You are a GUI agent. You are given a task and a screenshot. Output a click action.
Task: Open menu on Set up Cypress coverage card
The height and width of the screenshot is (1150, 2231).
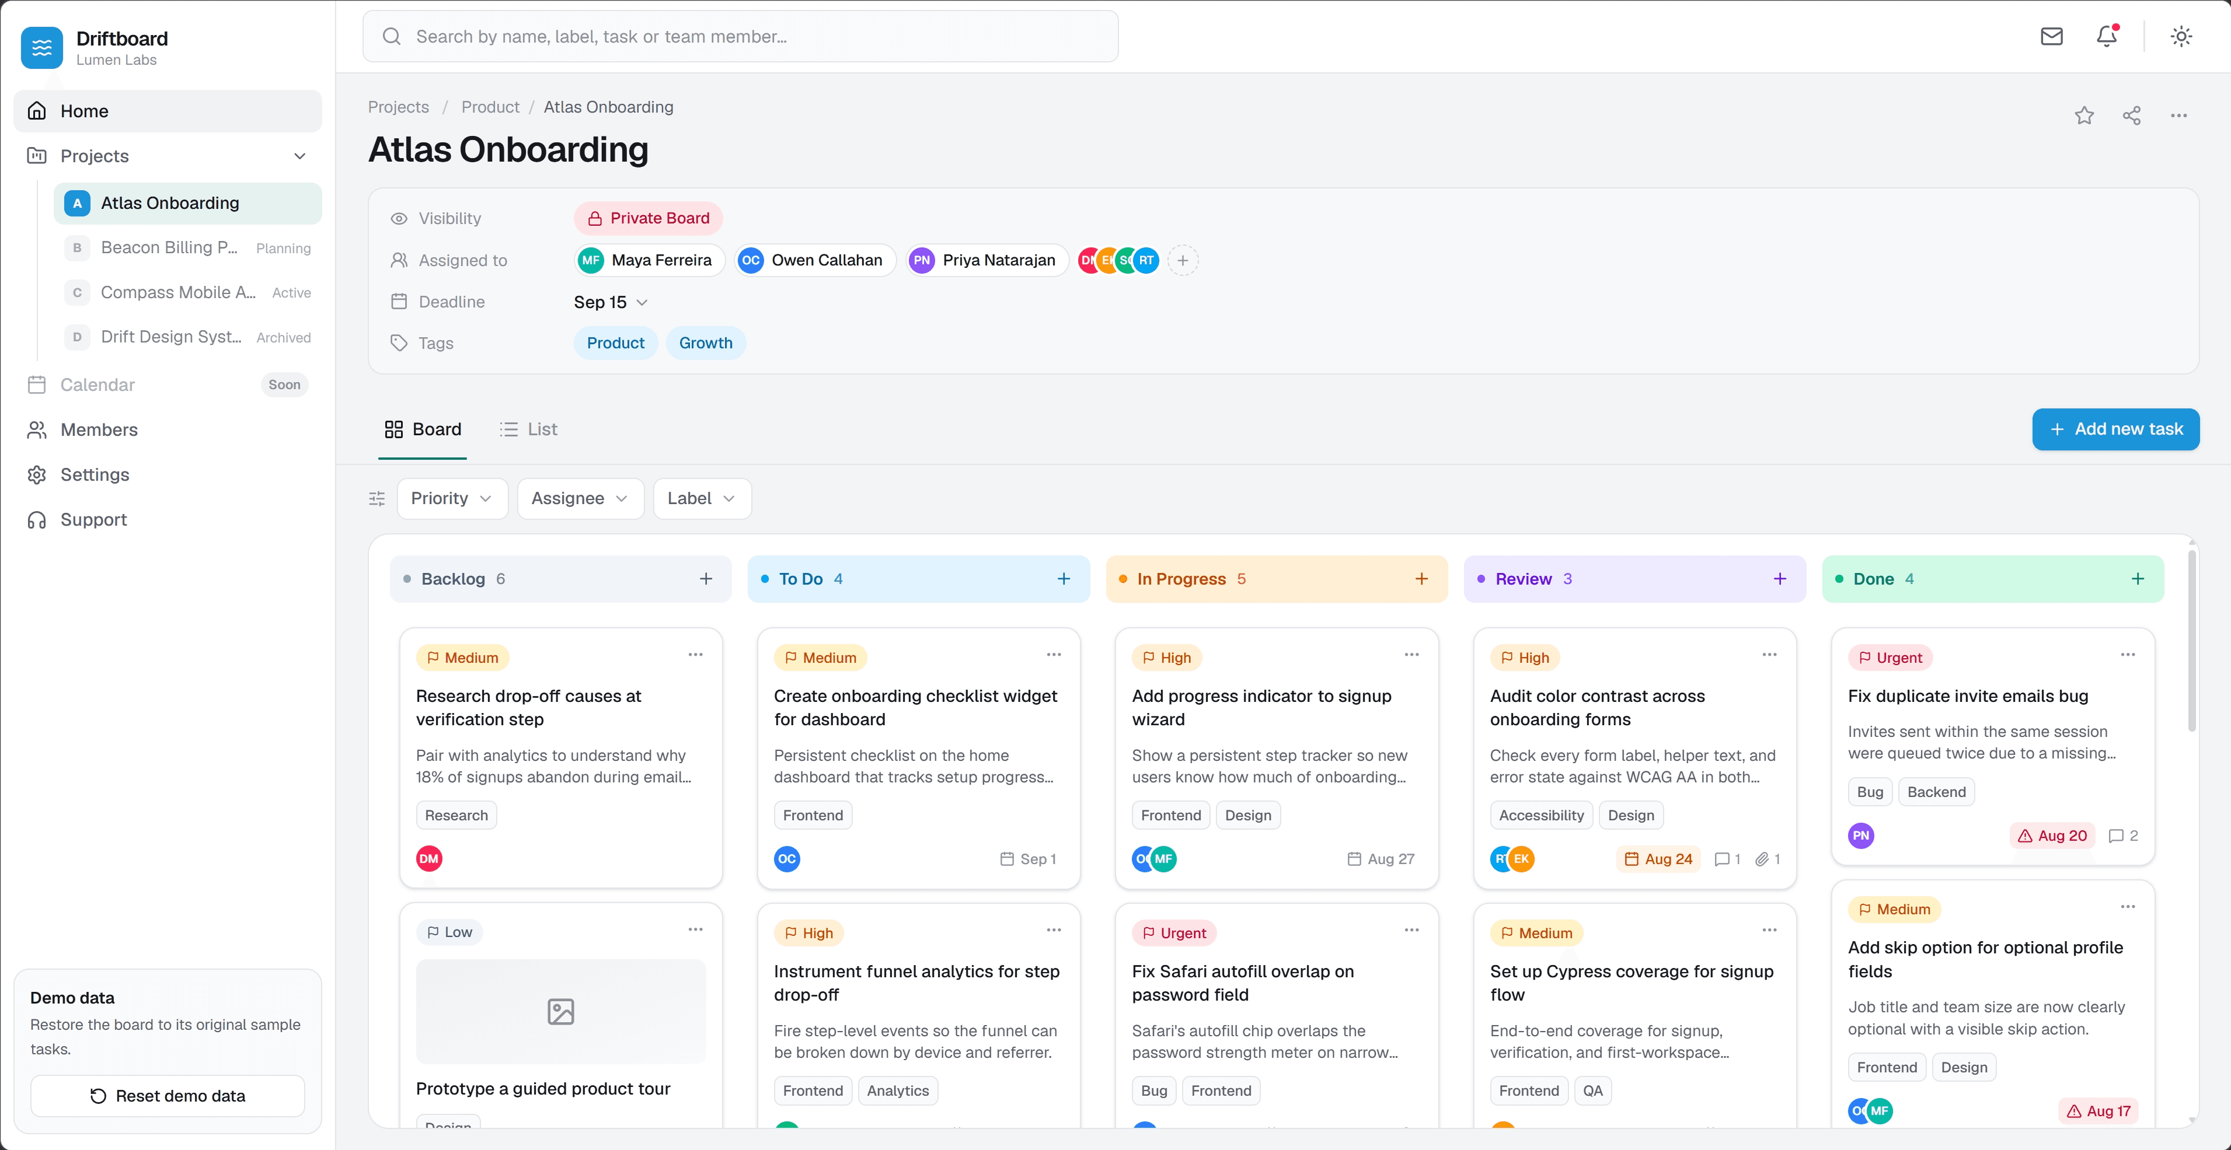1769,930
